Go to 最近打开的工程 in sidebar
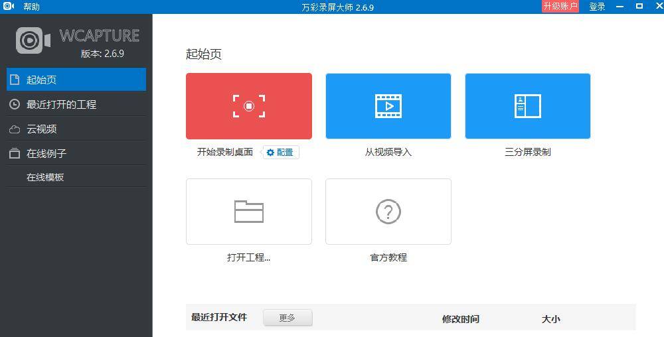 click(61, 104)
